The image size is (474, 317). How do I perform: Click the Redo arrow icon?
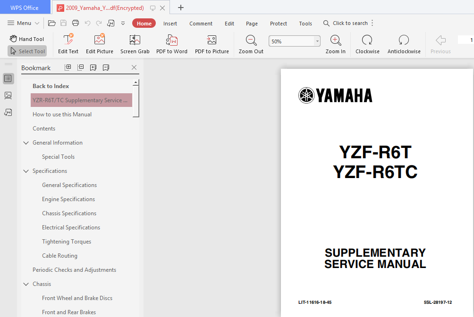tap(99, 23)
